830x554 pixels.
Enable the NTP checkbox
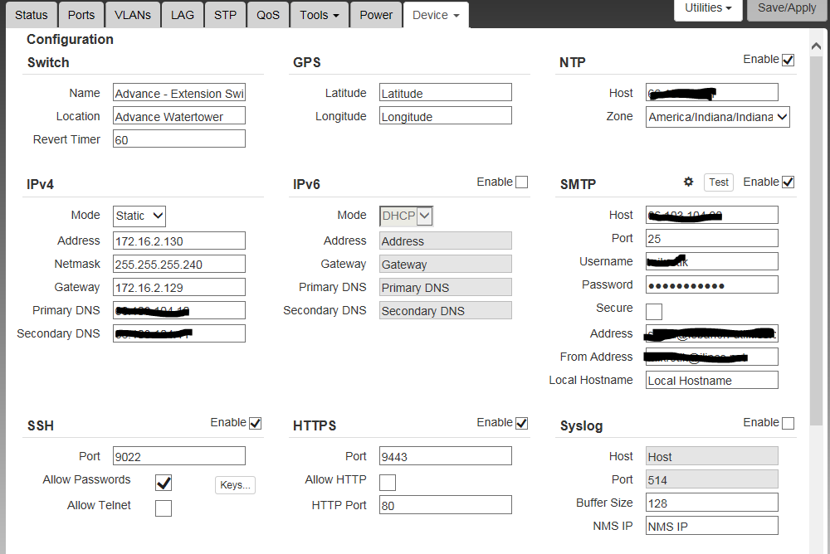tap(788, 60)
